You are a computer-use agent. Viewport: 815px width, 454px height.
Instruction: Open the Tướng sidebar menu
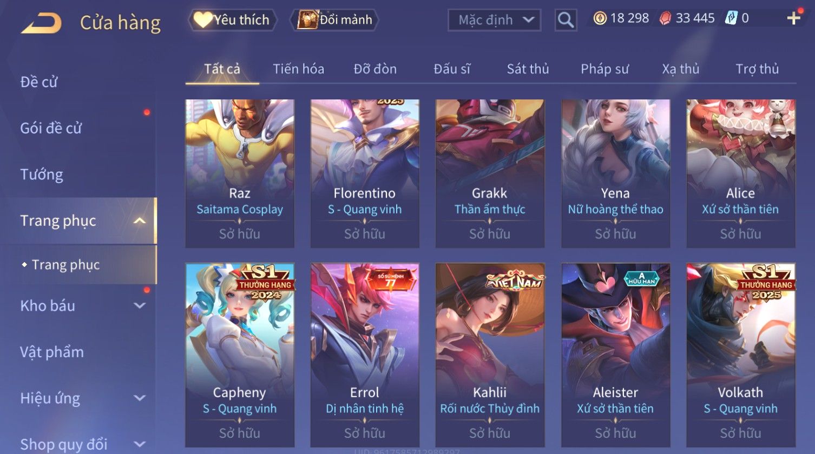click(x=42, y=175)
